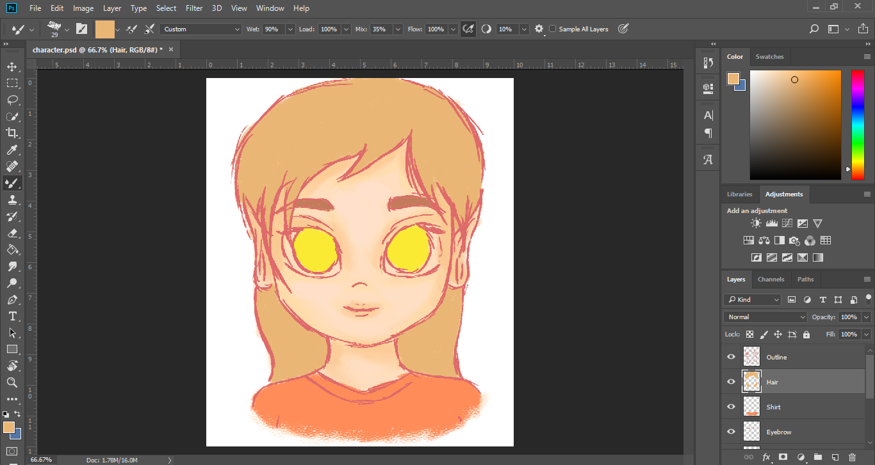Enable Sample All Layers checkbox

pyautogui.click(x=553, y=29)
